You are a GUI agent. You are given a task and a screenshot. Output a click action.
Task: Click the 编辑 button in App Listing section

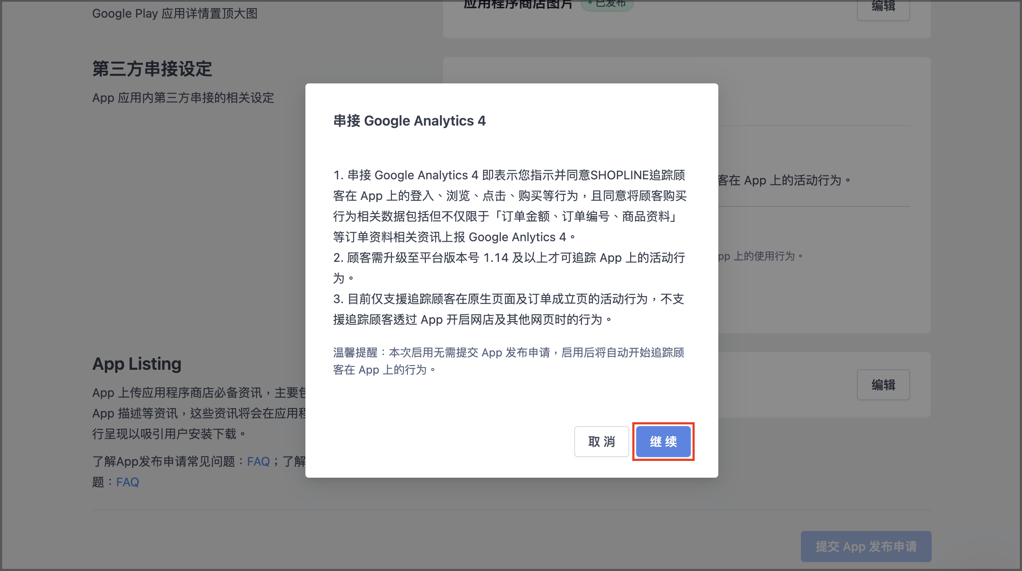883,385
